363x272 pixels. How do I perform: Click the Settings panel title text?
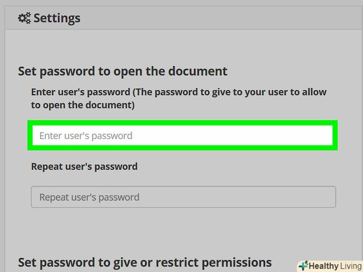pyautogui.click(x=56, y=18)
